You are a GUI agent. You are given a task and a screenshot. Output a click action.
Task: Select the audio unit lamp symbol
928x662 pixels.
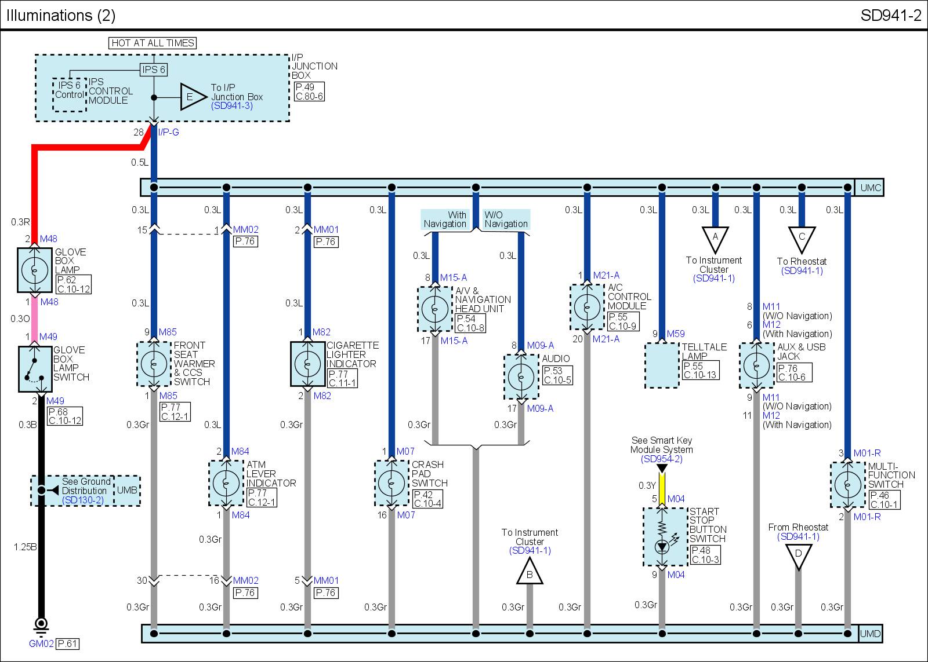(x=521, y=377)
